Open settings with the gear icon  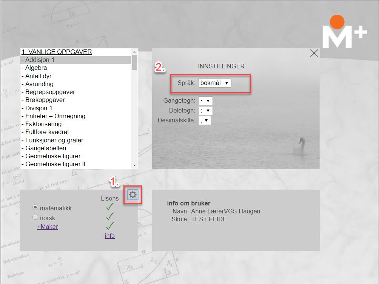[133, 195]
